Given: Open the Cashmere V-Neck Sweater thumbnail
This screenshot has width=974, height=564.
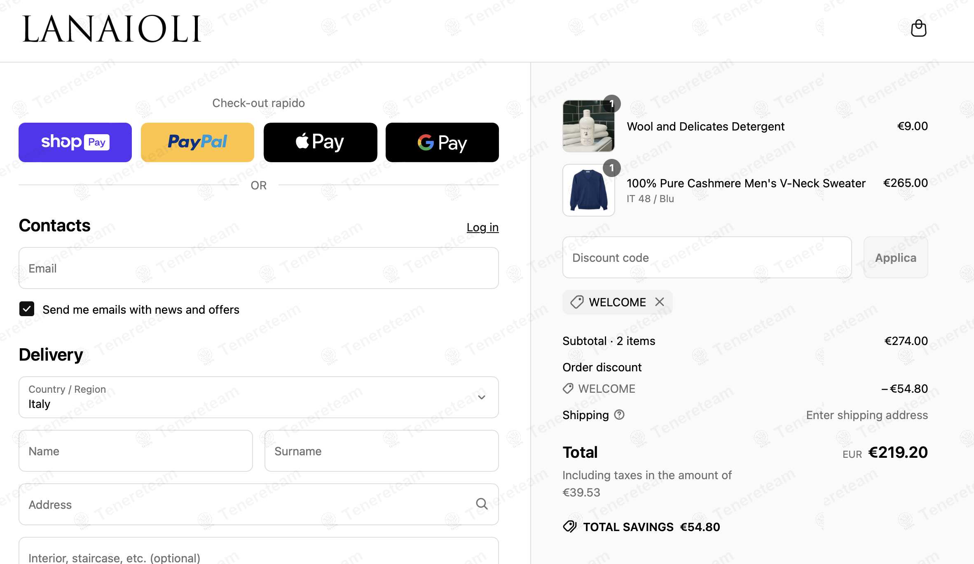Looking at the screenshot, I should pos(588,190).
